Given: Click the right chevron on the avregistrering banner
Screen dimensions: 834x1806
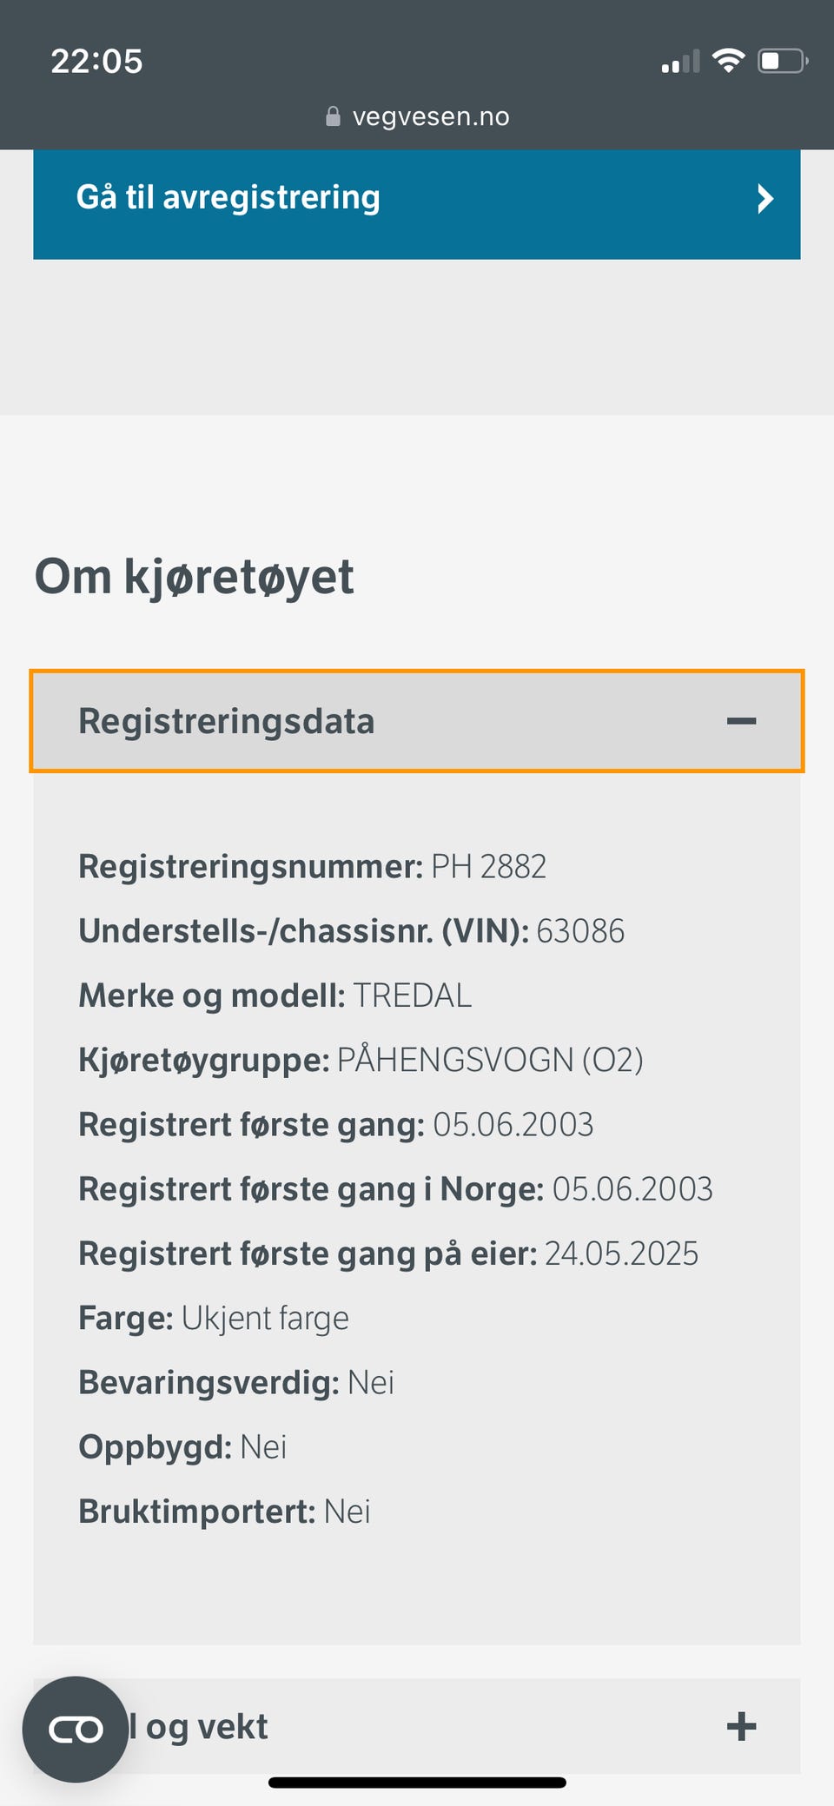Looking at the screenshot, I should click(764, 199).
